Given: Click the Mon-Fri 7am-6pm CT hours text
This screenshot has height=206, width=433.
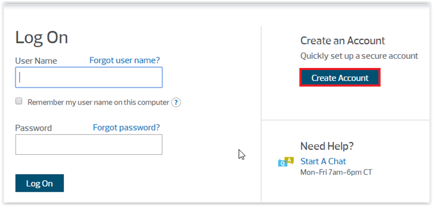Looking at the screenshot, I should (336, 172).
